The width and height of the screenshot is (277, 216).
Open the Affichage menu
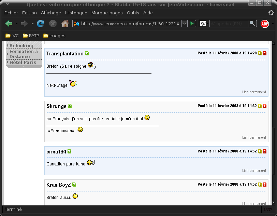tap(51, 13)
